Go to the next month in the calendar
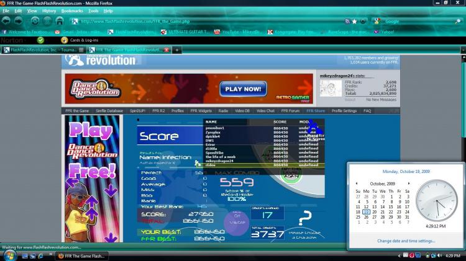This screenshot has width=466, height=261. click(x=409, y=184)
